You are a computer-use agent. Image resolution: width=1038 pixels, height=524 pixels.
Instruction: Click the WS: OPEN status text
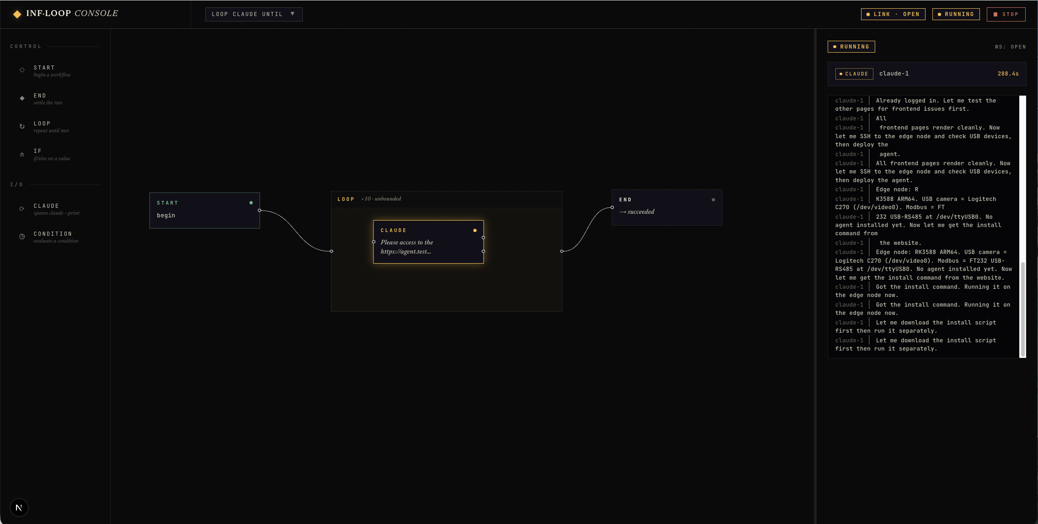point(1010,47)
